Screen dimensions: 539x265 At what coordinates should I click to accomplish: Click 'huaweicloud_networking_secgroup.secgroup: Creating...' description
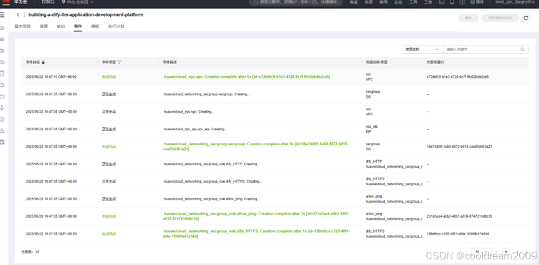207,94
